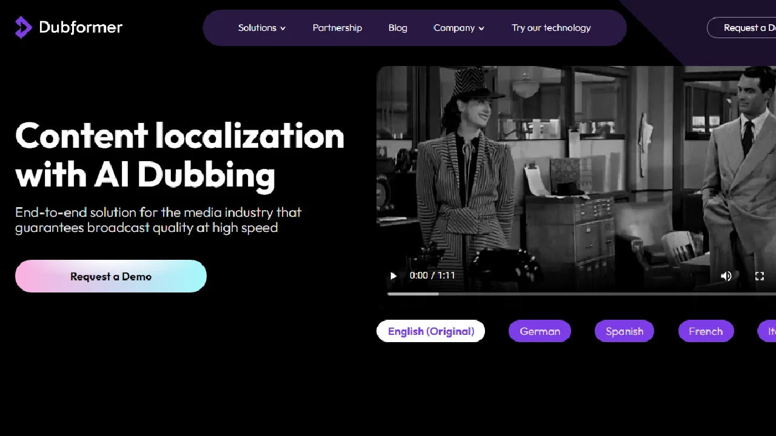Enter fullscreen with the fullscreen icon
Screen dimensions: 776x436
click(760, 276)
